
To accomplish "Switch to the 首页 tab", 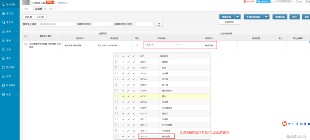I will 26,9.
